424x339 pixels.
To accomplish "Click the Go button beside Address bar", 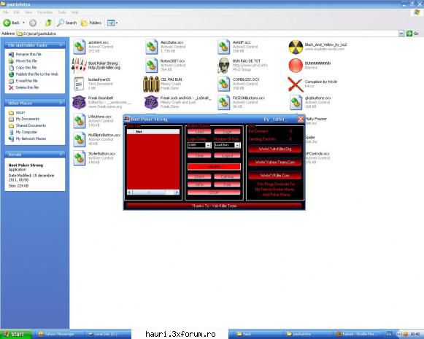I will click(413, 34).
